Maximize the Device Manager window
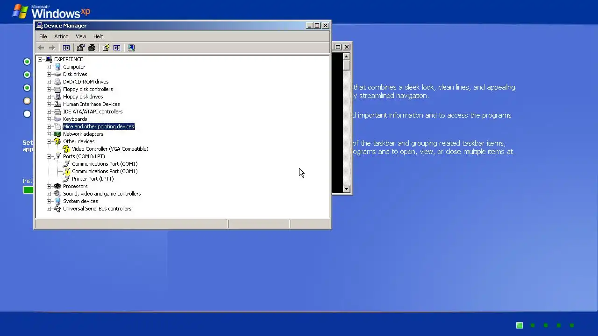The image size is (598, 336). [317, 26]
